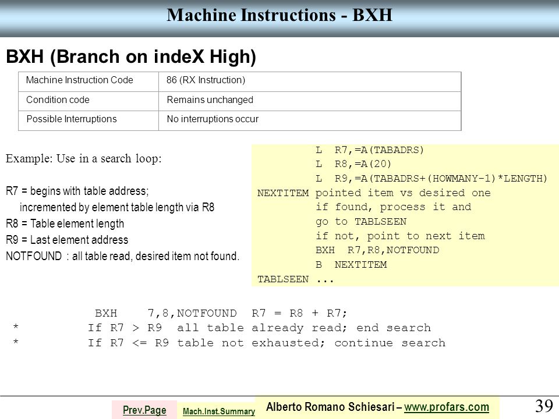Select 'incremented by element table length via R8'
Image resolution: width=559 pixels, height=419 pixels.
click(117, 207)
